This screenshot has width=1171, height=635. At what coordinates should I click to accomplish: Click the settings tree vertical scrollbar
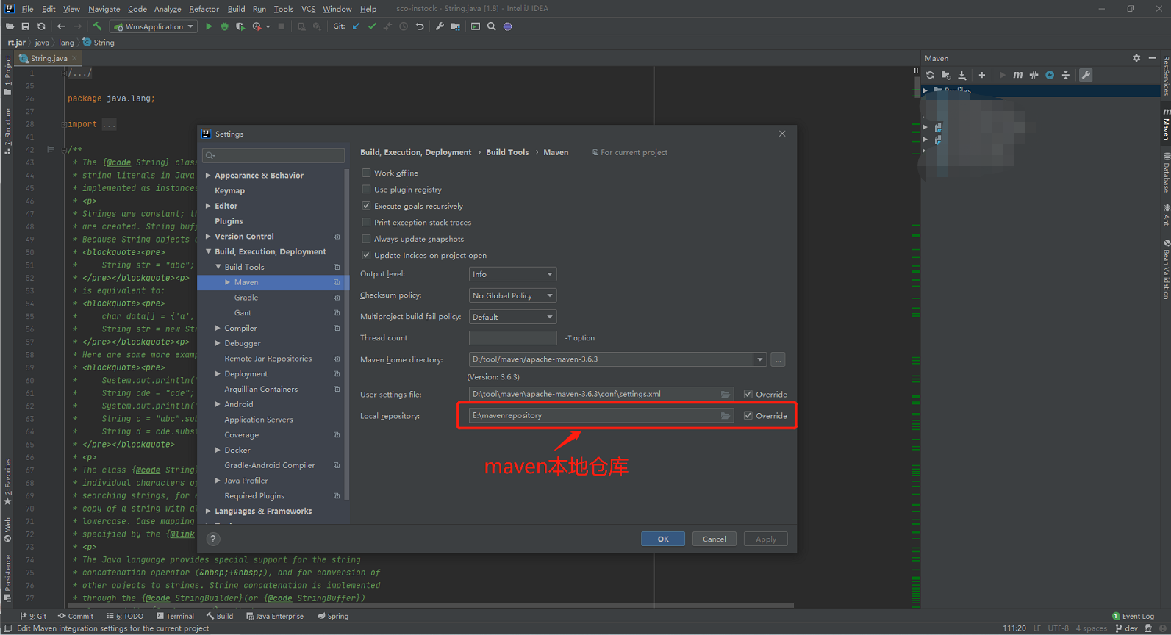pos(346,333)
